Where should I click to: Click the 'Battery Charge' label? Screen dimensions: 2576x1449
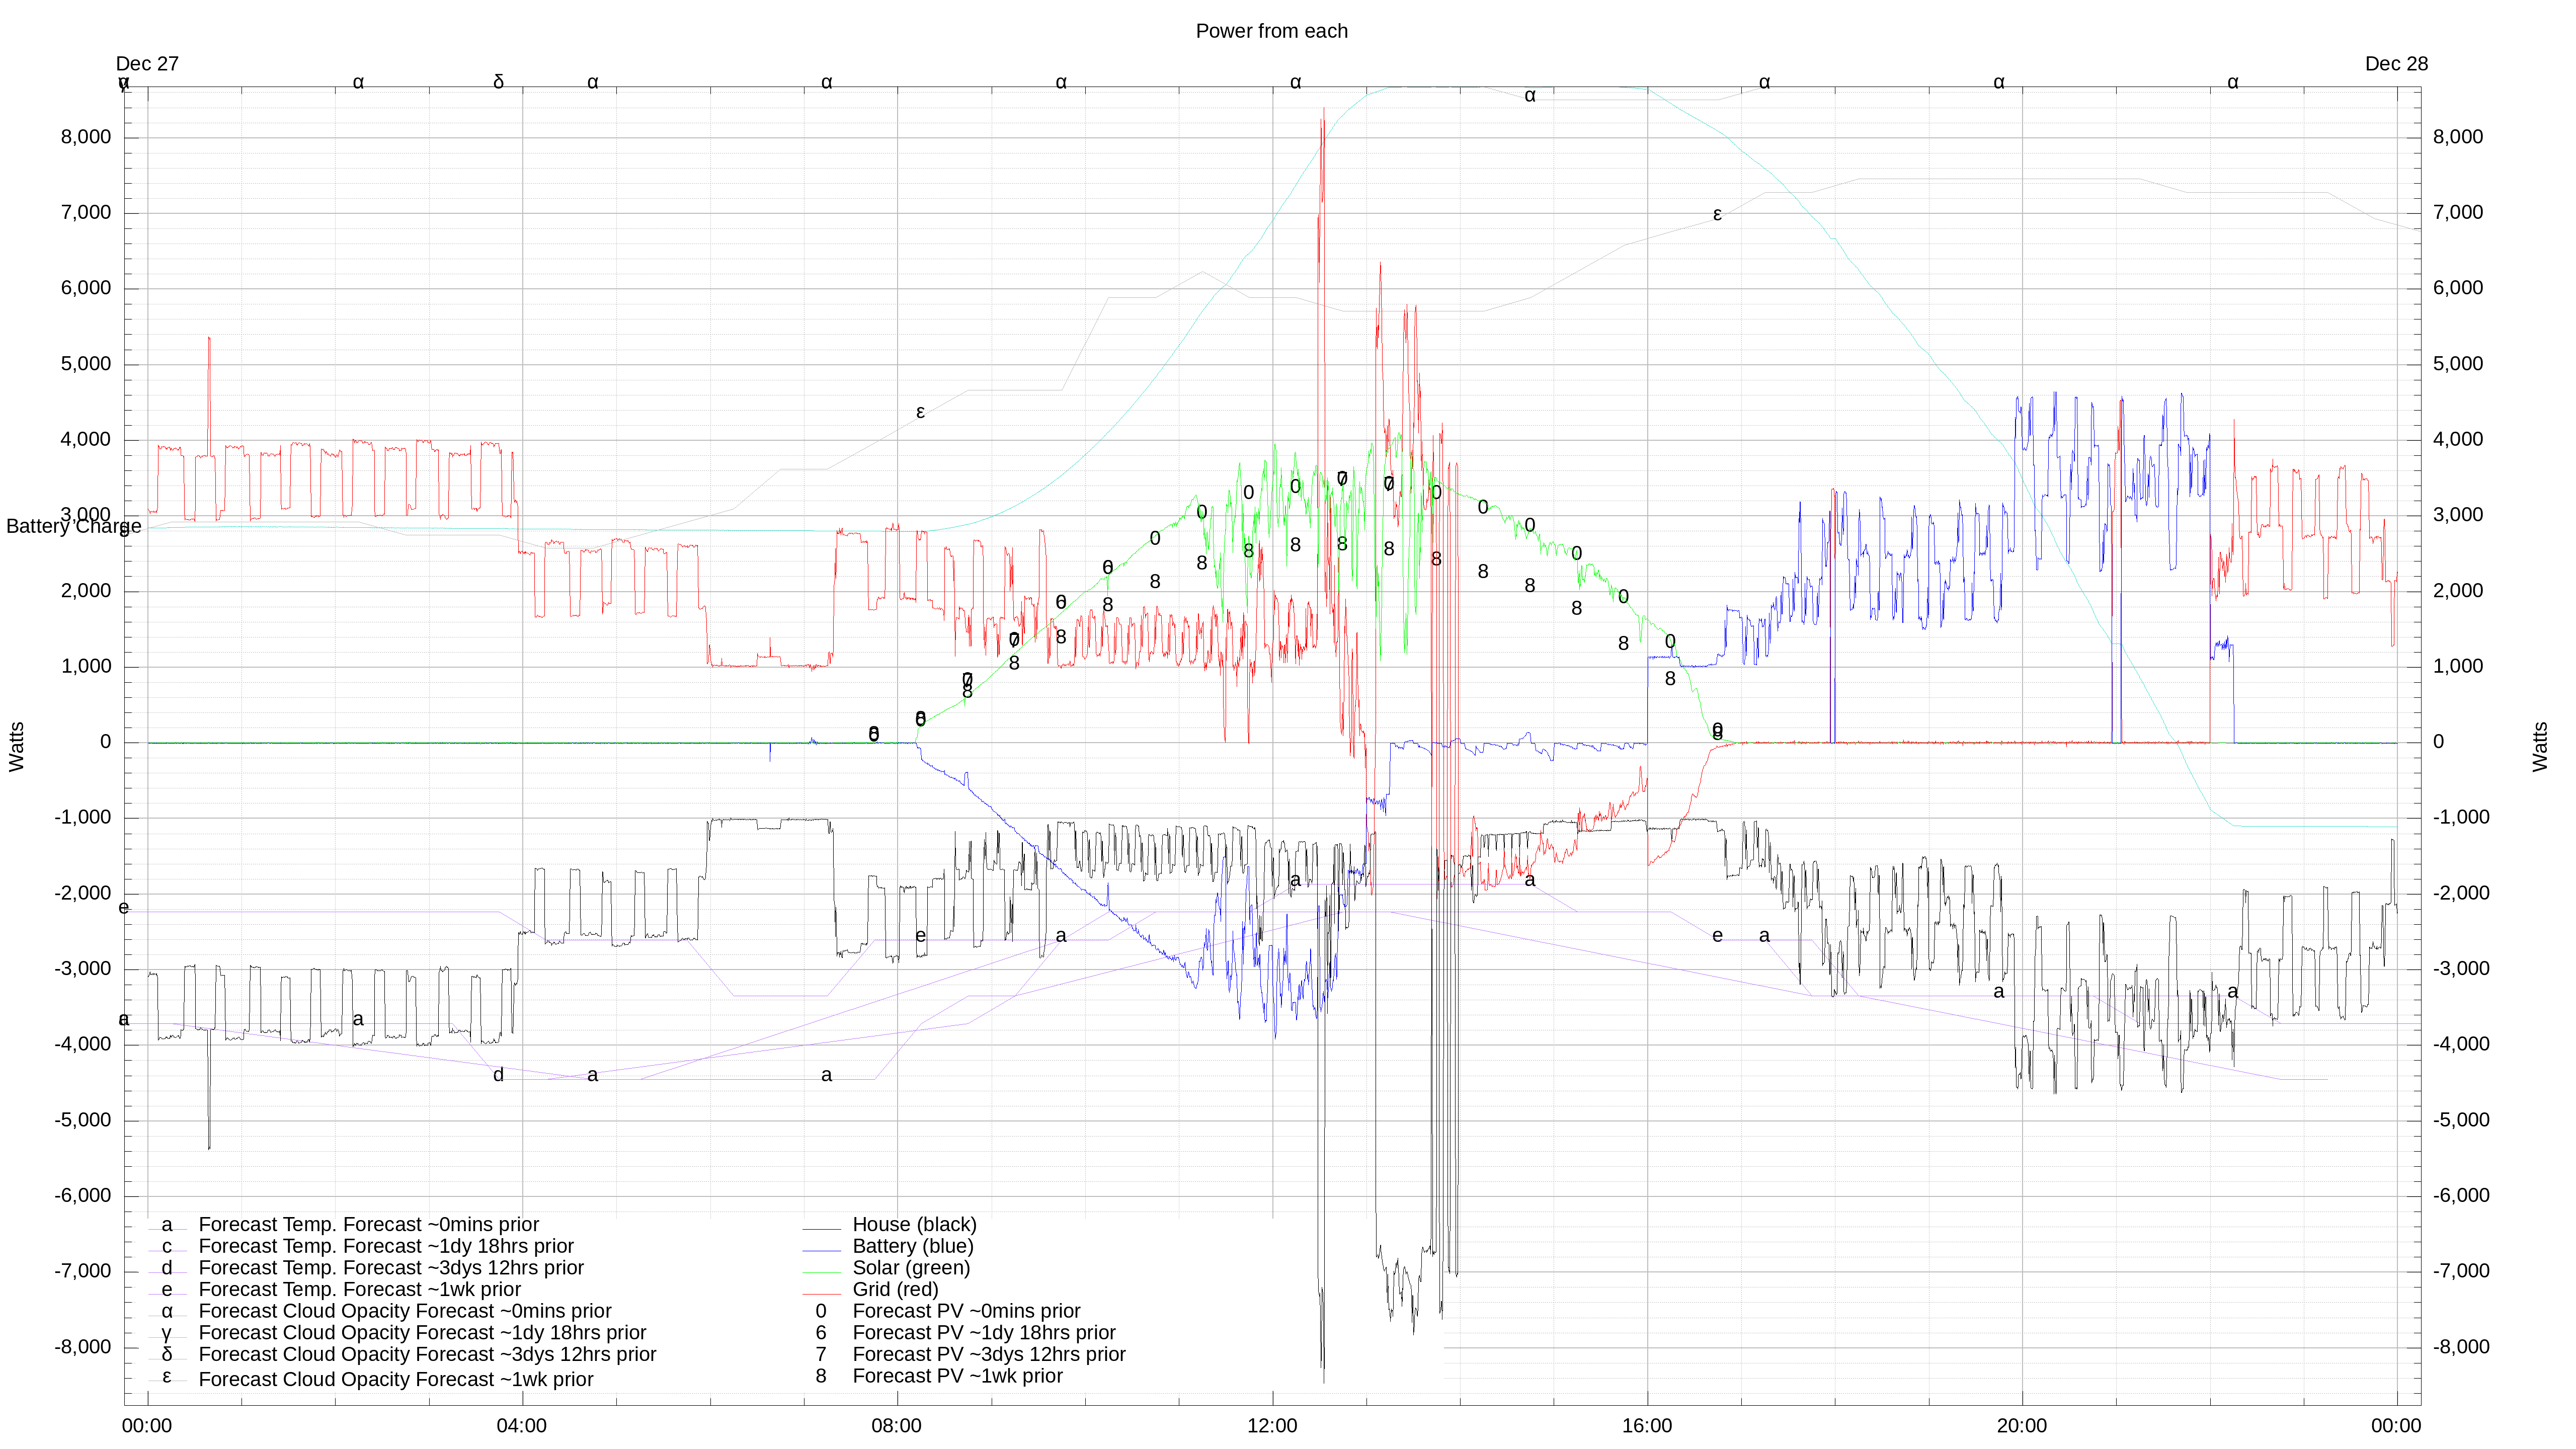pyautogui.click(x=74, y=526)
